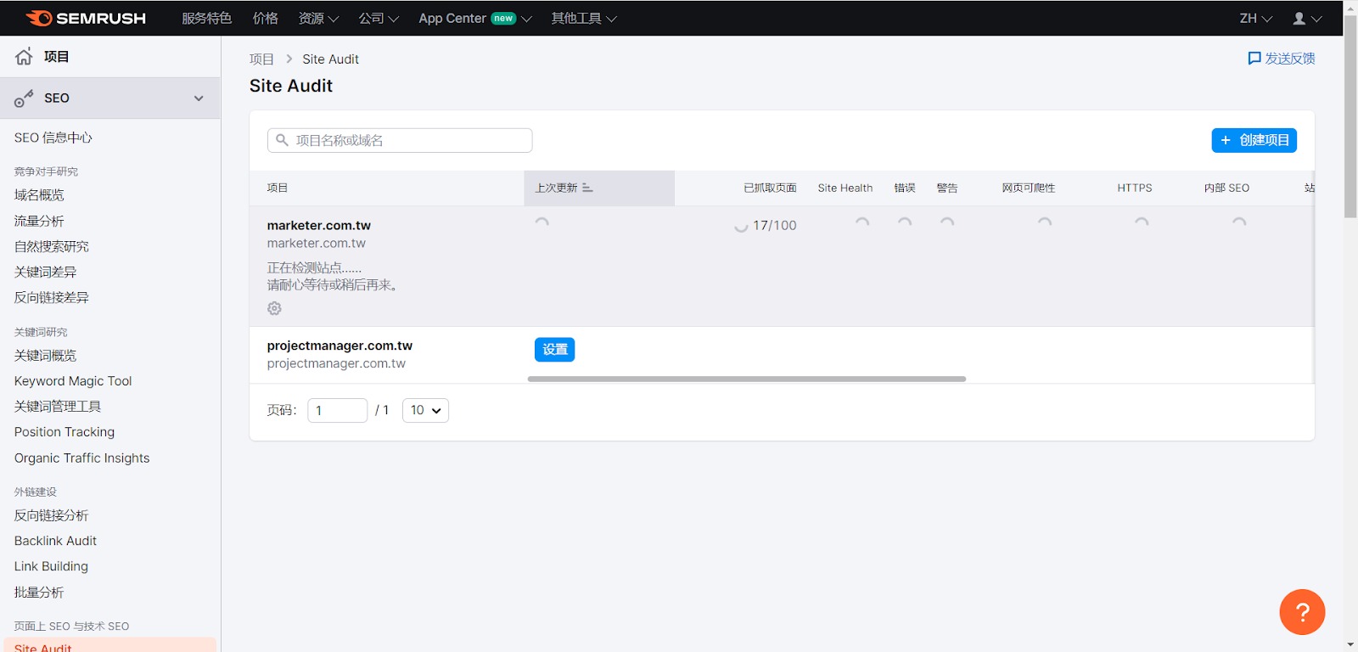The image size is (1358, 652).
Task: Open Position Tracking in sidebar
Action: click(x=65, y=432)
